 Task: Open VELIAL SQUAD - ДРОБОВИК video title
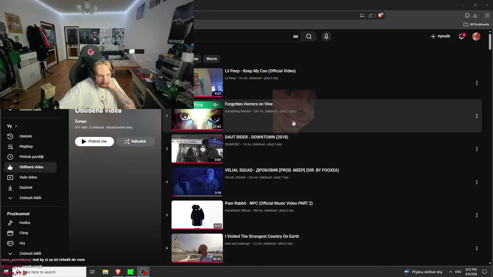282,170
